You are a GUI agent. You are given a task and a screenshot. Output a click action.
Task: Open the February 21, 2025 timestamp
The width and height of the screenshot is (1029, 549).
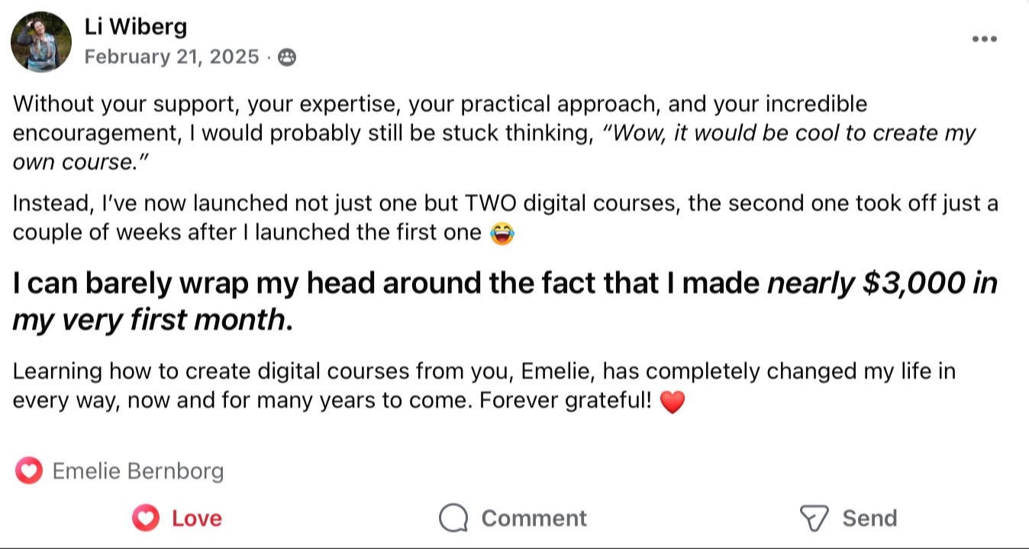tap(172, 57)
